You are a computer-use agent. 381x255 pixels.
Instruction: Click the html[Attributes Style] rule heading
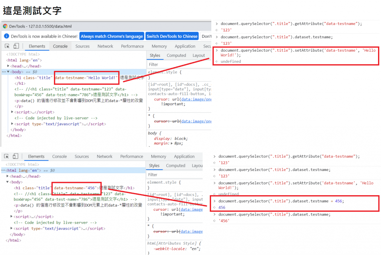click(x=174, y=243)
